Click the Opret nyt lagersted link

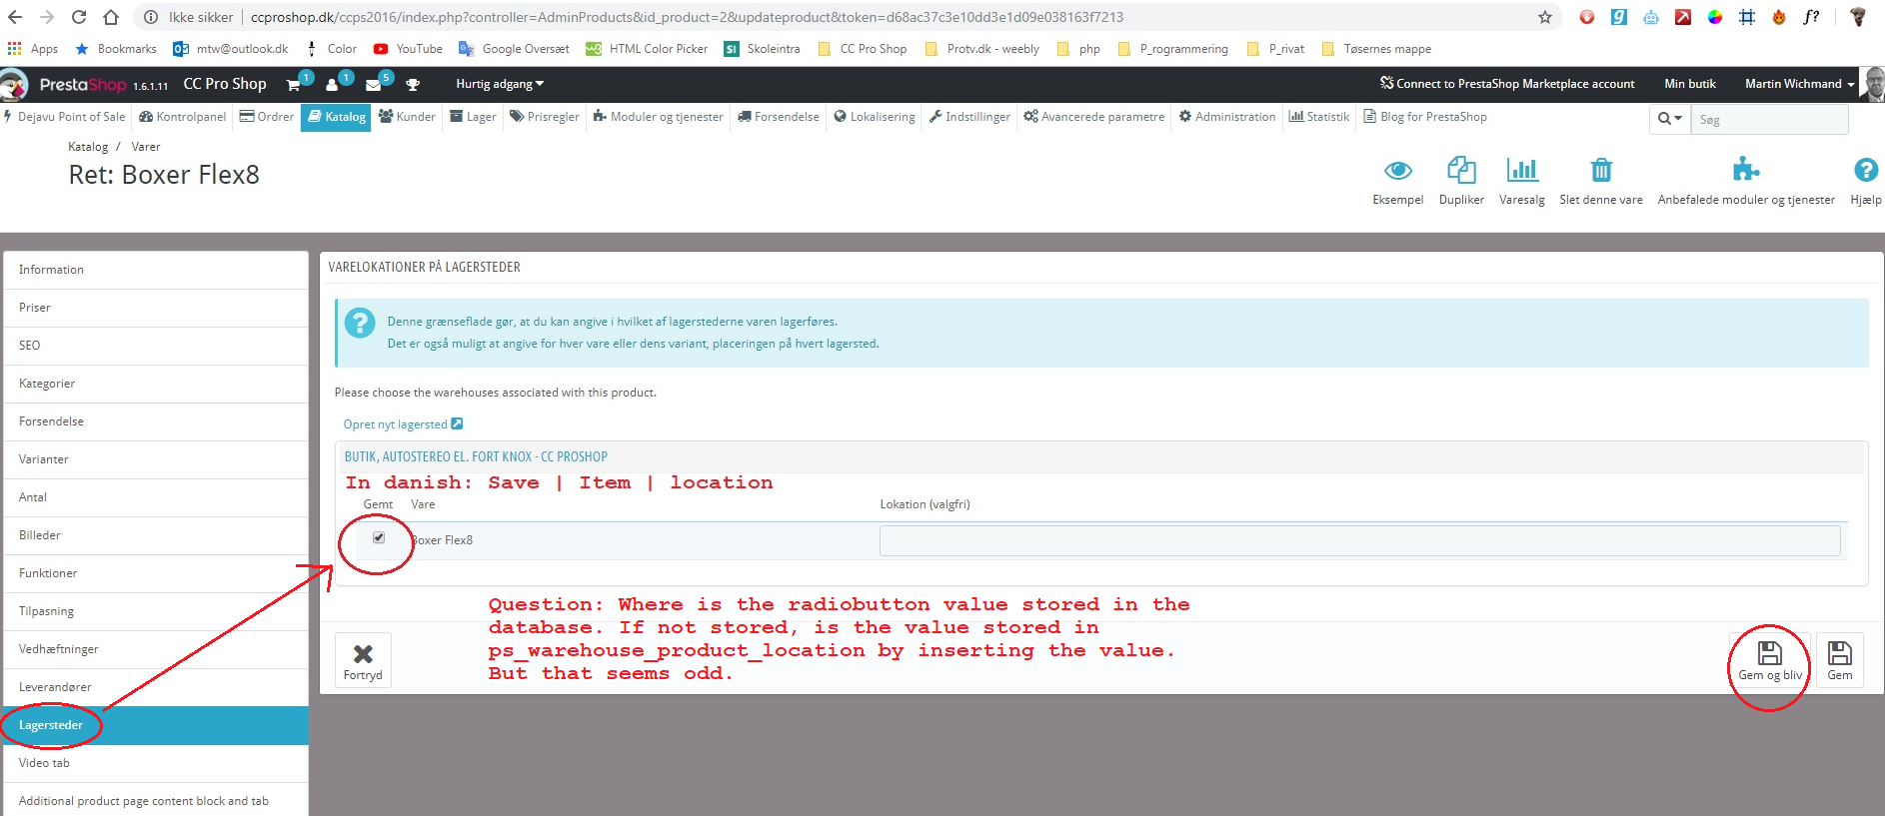click(403, 424)
